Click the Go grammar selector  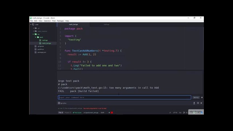click(180, 112)
